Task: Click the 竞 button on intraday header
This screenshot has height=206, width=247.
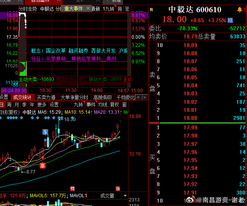Action: coord(120,9)
